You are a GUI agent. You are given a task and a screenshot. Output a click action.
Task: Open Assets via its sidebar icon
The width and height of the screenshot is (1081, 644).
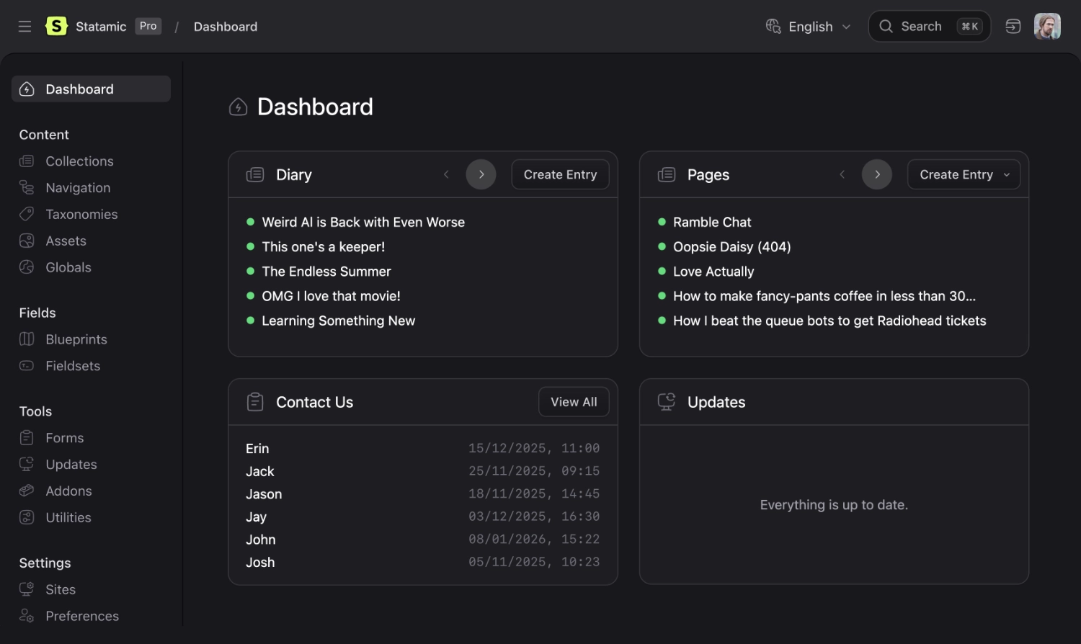[x=27, y=241]
